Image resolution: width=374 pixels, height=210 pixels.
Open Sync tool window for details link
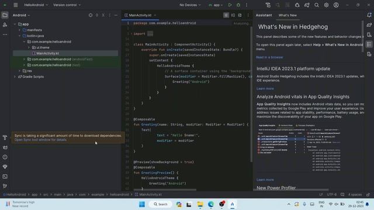pyautogui.click(x=40, y=140)
